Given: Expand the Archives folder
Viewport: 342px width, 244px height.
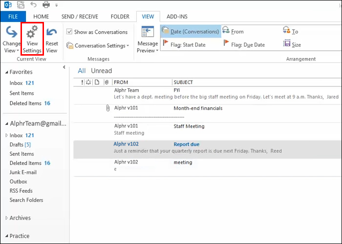Looking at the screenshot, I should [7, 218].
